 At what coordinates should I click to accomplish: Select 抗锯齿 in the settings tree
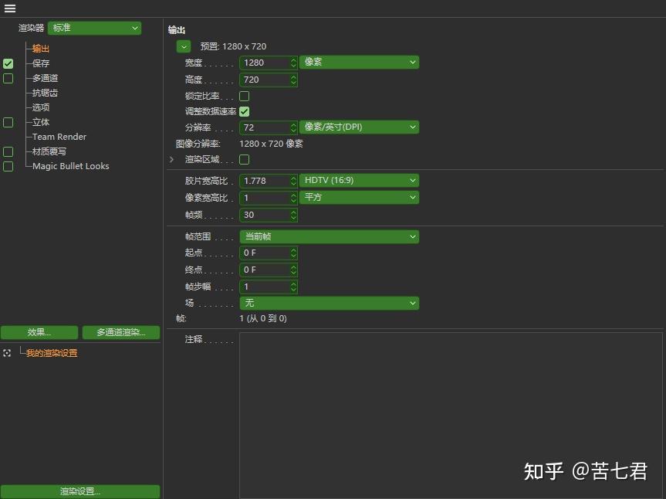click(45, 92)
